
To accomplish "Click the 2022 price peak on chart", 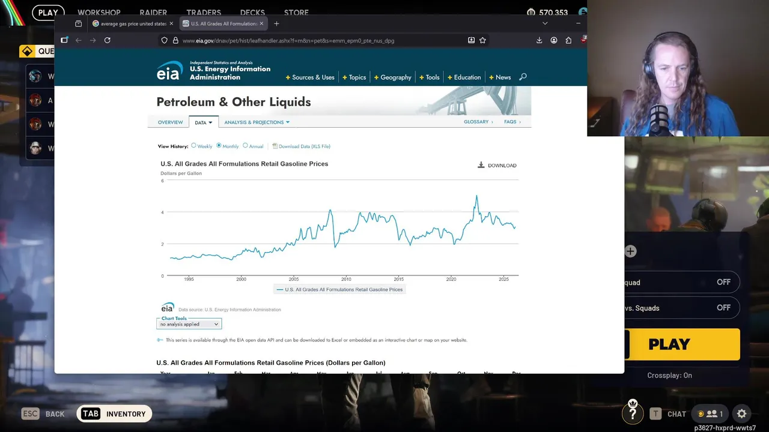I will click(x=476, y=196).
